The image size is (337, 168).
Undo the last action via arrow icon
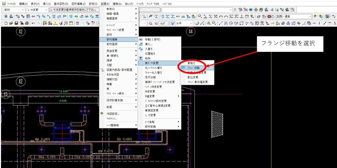point(33,23)
